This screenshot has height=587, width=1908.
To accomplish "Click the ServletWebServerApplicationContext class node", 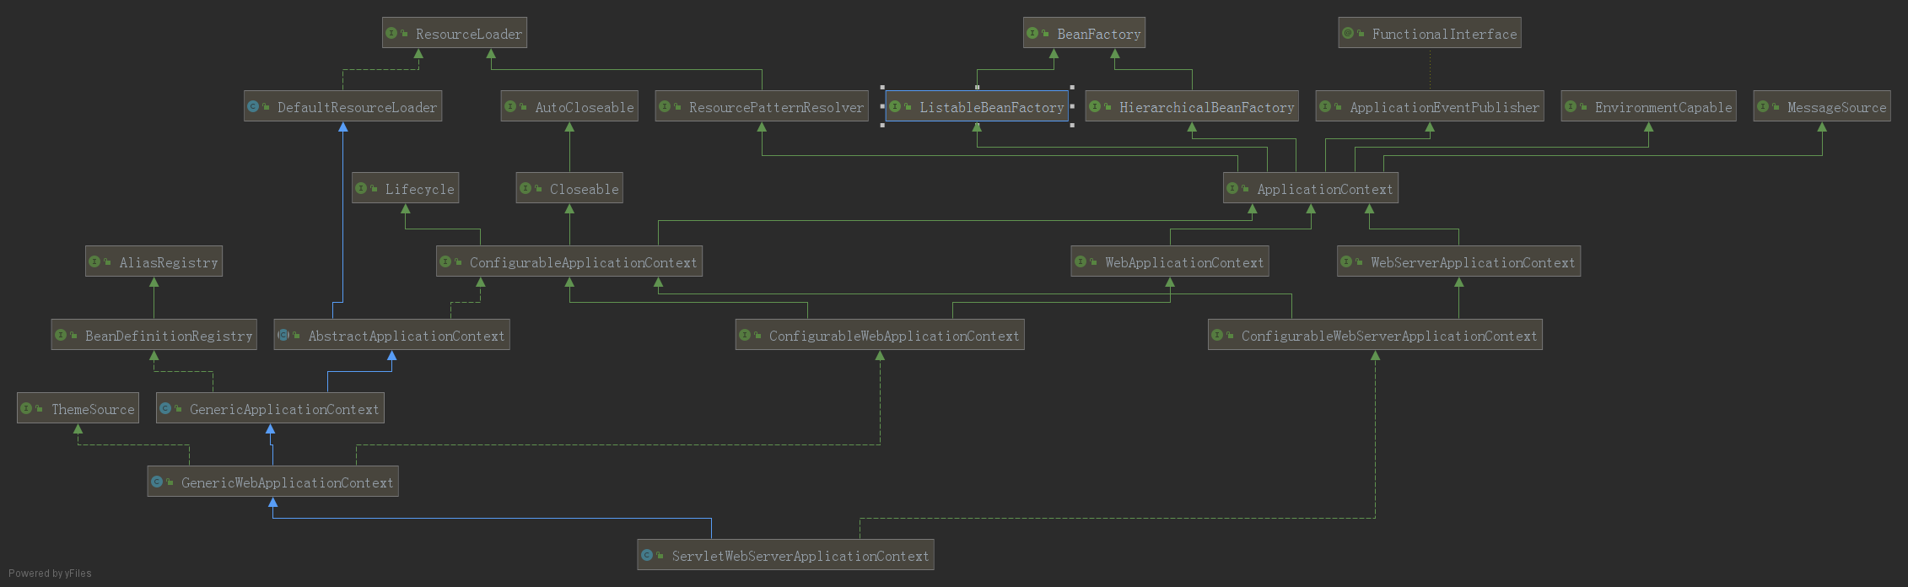I will tap(785, 555).
